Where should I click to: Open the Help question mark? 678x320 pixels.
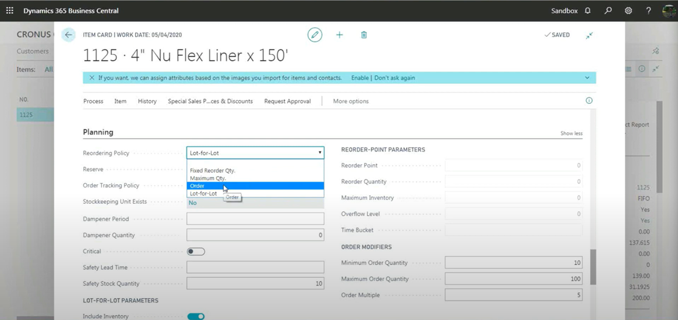648,10
